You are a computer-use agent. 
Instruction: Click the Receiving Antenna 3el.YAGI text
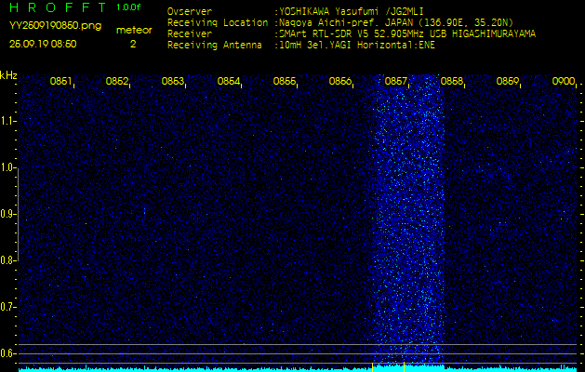tap(357, 46)
